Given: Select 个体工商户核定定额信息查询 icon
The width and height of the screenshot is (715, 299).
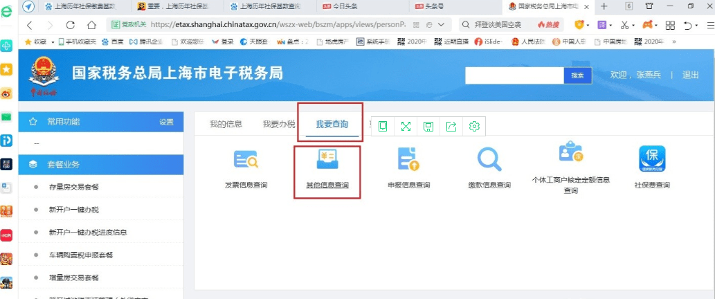Looking at the screenshot, I should coord(570,154).
